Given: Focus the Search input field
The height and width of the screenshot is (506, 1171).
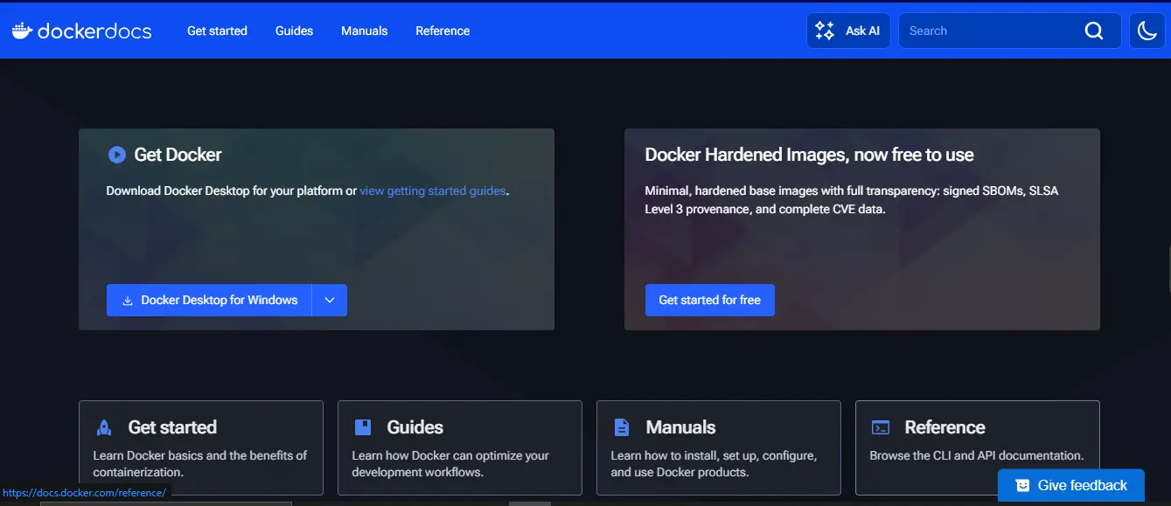Looking at the screenshot, I should tap(1009, 31).
